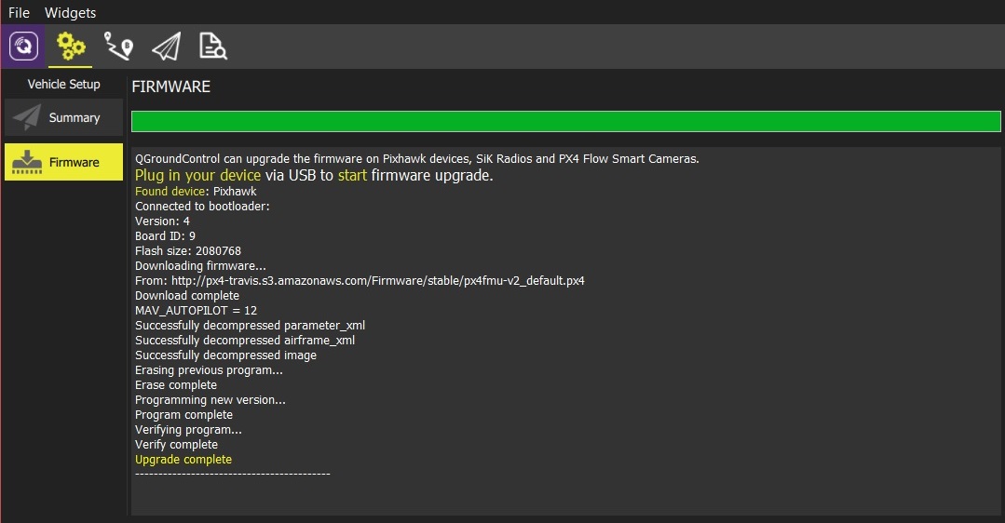1005x523 pixels.
Task: Click the empty area below the log dashes
Action: pyautogui.click(x=565, y=496)
